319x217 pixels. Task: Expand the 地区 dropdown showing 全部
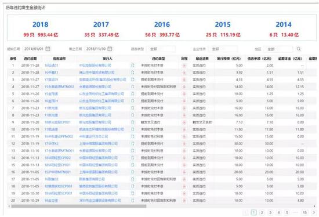[x=278, y=49]
